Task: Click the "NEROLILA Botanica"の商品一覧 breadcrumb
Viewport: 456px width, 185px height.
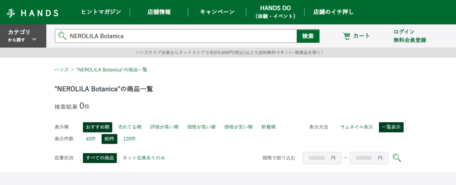Action: [112, 70]
